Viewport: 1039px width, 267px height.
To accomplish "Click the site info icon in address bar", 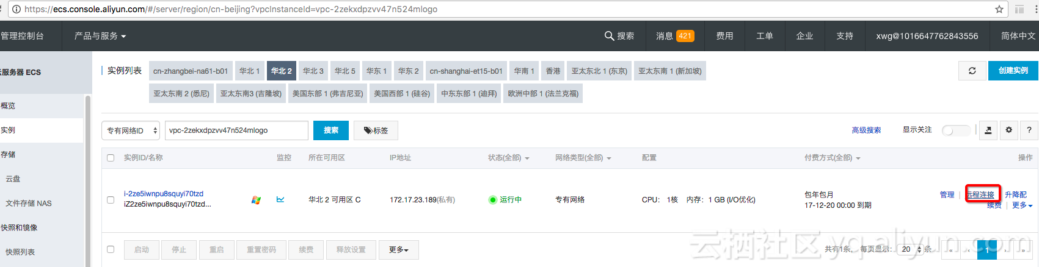I will click(16, 9).
